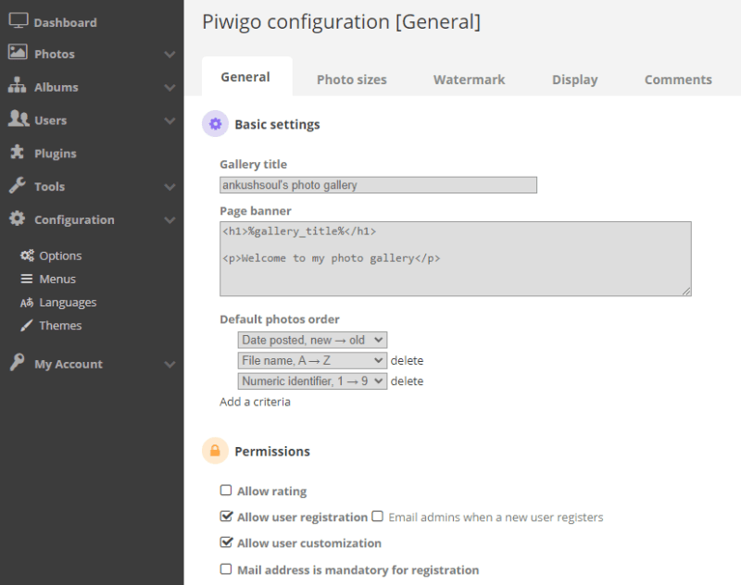Click the Photos picture icon in sidebar
Image resolution: width=741 pixels, height=585 pixels.
pos(18,54)
